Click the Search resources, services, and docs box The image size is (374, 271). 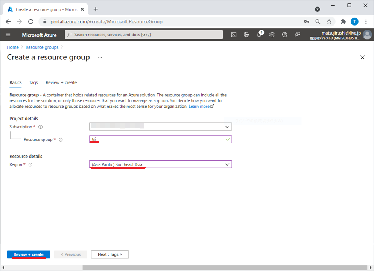coord(144,35)
